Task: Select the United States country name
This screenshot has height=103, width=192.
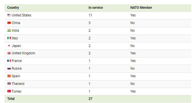Action: click(x=22, y=15)
